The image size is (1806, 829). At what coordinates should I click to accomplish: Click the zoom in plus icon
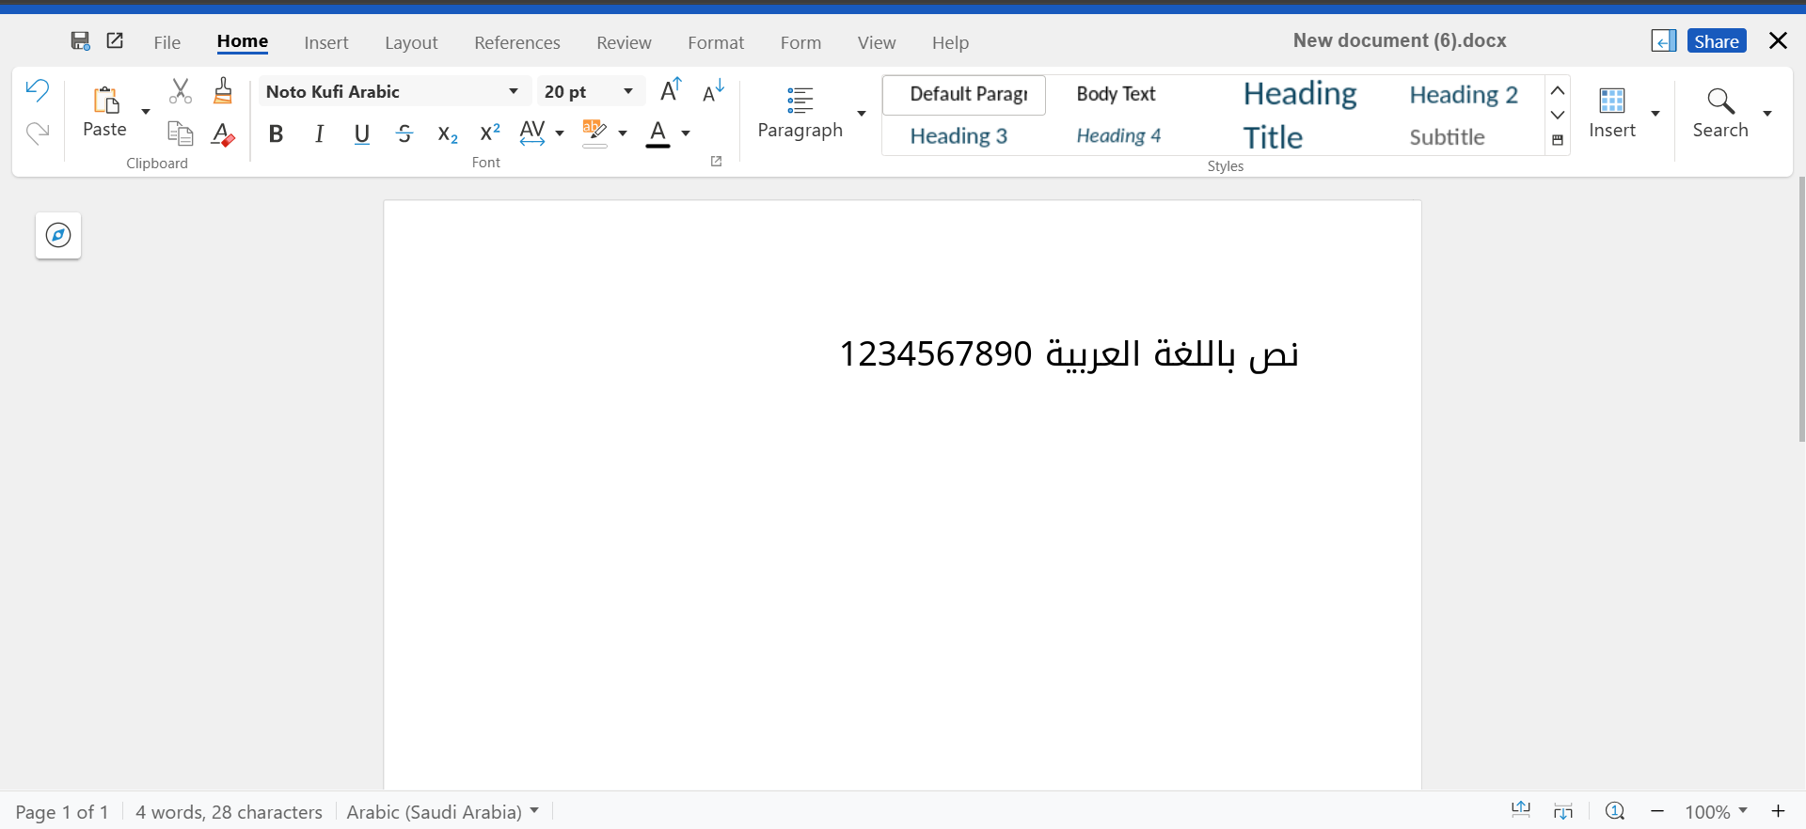coord(1778,811)
